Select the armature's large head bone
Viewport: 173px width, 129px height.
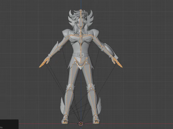click(81, 19)
